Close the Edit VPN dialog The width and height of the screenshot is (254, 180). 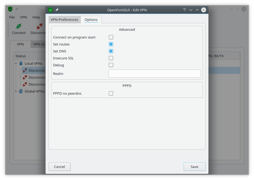pos(204,10)
